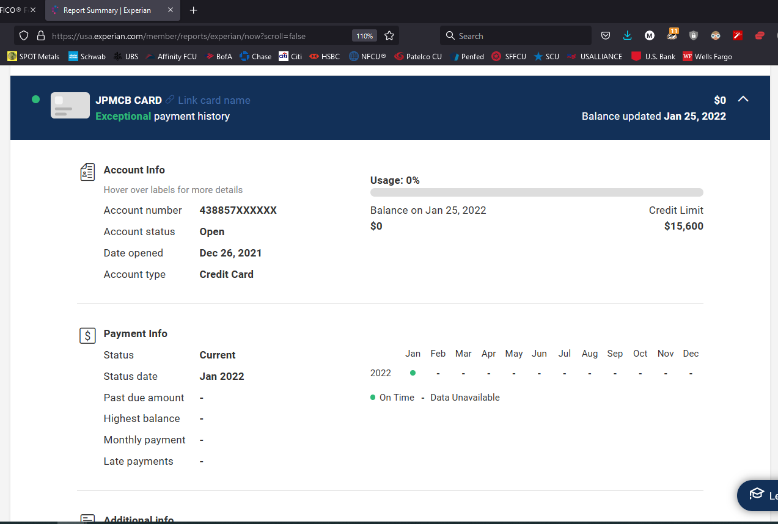This screenshot has width=778, height=524.
Task: Open the SFFCU bookmark
Action: 509,56
